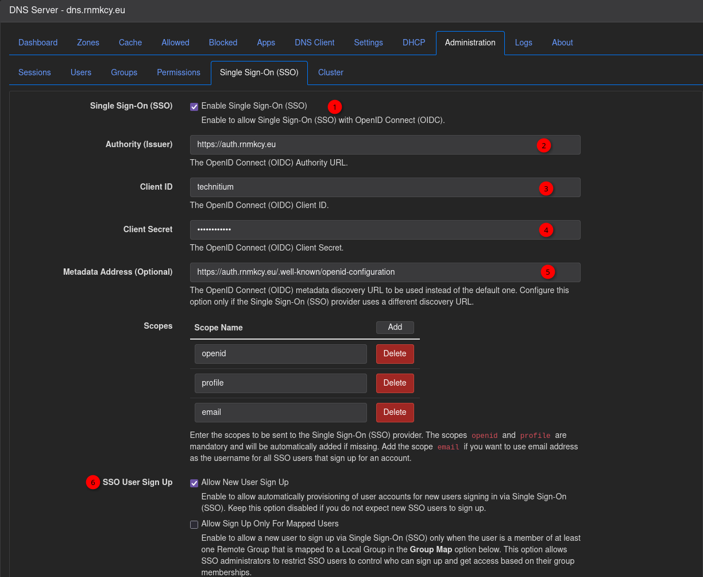The height and width of the screenshot is (577, 703).
Task: Open the Logs tab
Action: (523, 43)
